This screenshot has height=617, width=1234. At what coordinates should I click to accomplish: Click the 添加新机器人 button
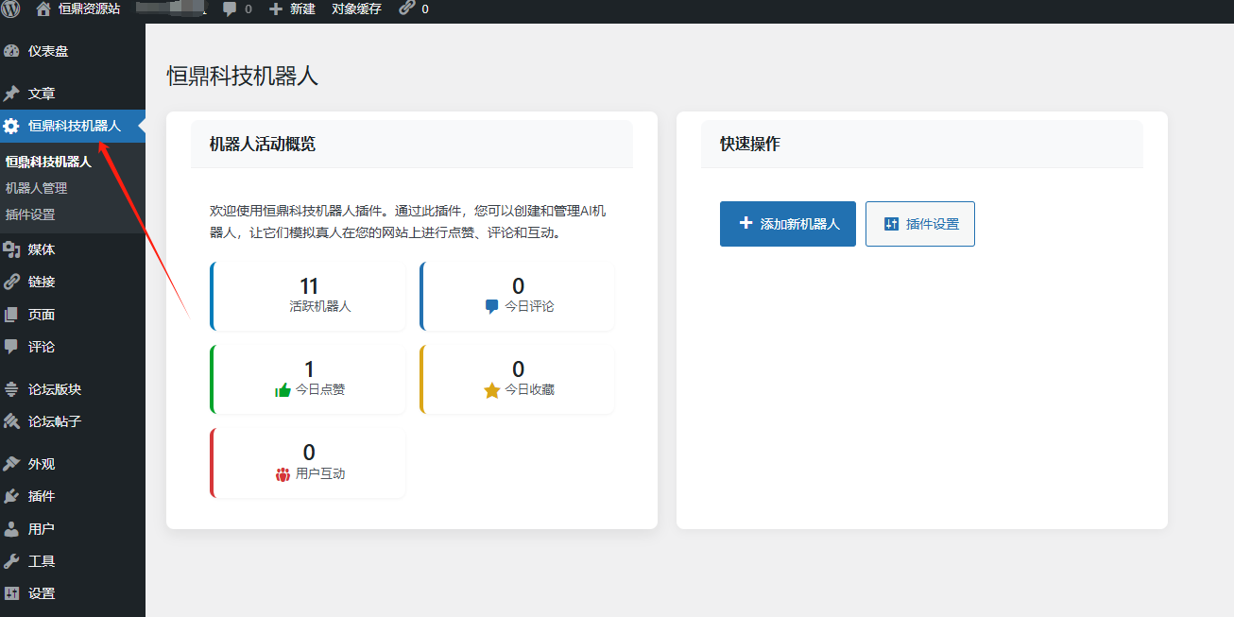click(788, 224)
